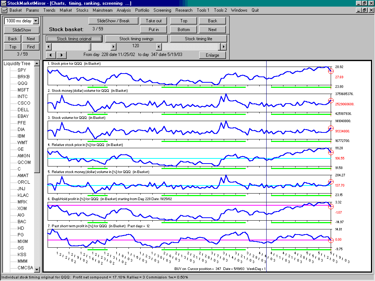Image resolution: width=375 pixels, height=281 pixels.
Task: Select EBAY in the Liquidity Tree
Action: coord(23,116)
